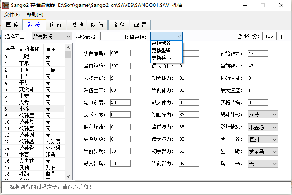Image resolution: width=292 pixels, height=195 pixels.
Task: Click the 搜索武将 search input field
Action: pos(110,36)
